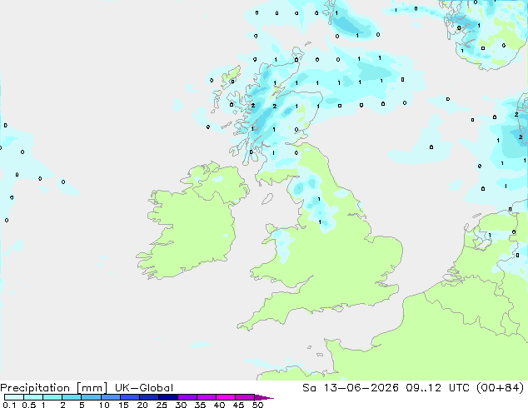528x408 pixels.
Task: Click the 0.1–0.5 mm legend color swatch
Action: tap(14, 397)
